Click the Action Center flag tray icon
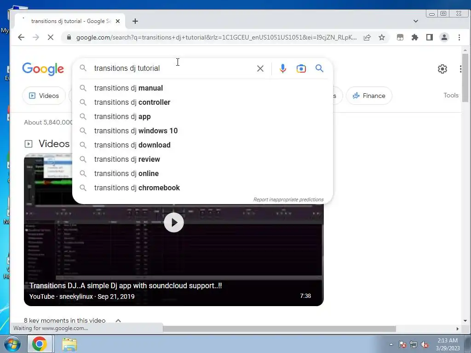Screen dimensions: 471x353 (x=402, y=344)
